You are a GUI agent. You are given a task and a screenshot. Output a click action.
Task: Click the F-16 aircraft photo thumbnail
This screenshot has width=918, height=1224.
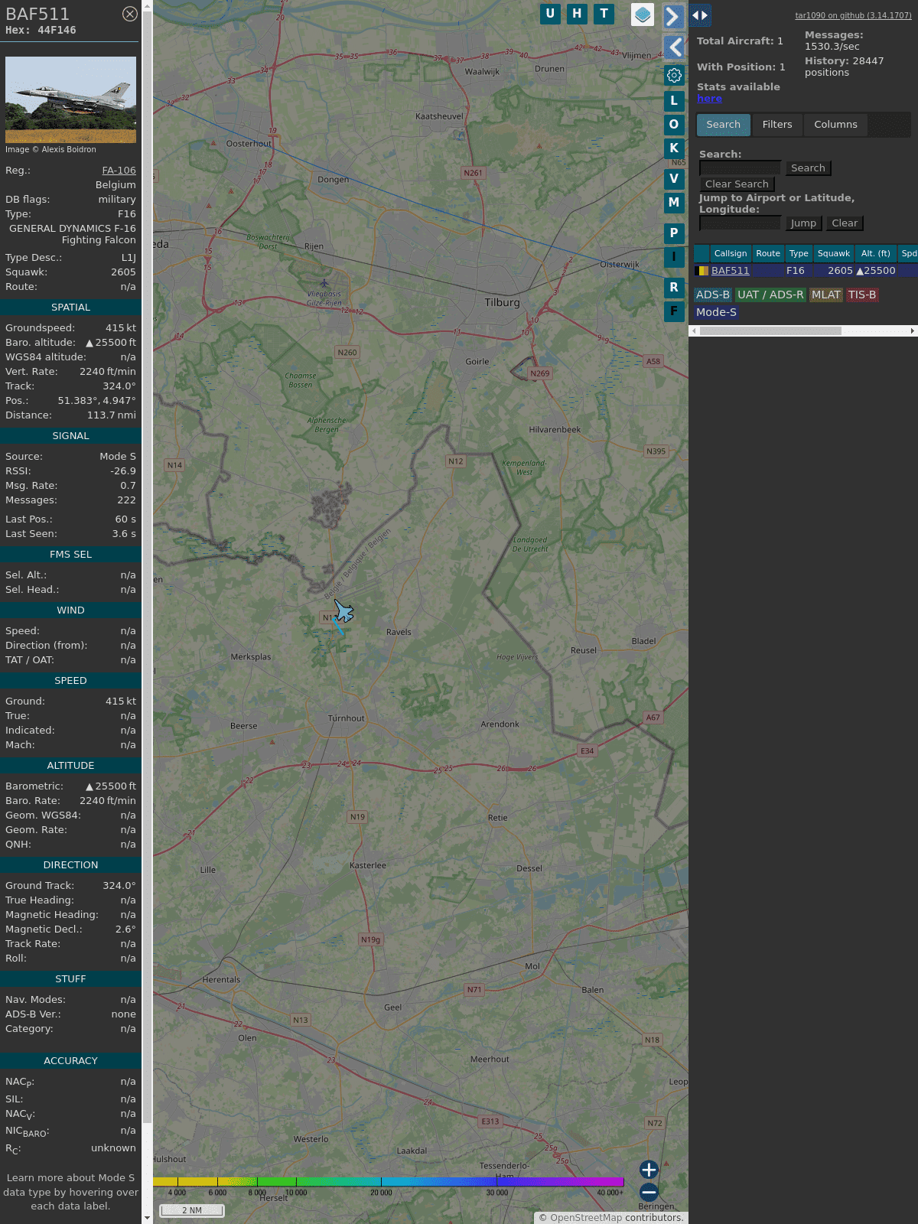70,99
